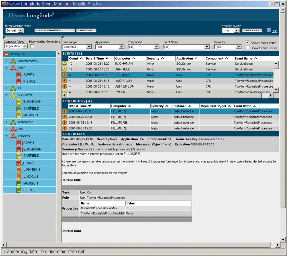Click the Save Changes button
The width and height of the screenshot is (287, 256).
[x=55, y=31]
